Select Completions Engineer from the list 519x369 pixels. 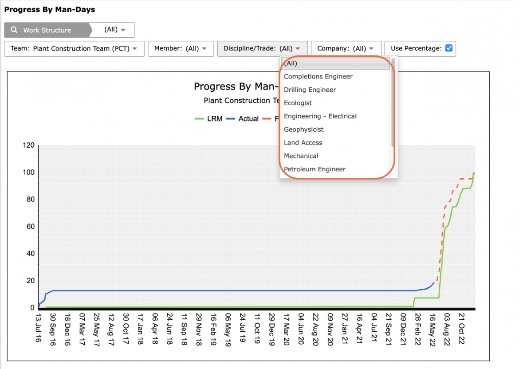point(318,76)
